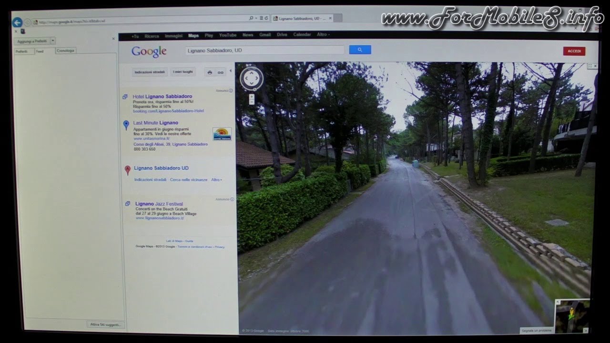Viewport: 610px width, 343px height.
Task: Click the blue pin for Last Minute Lignano
Action: pyautogui.click(x=126, y=125)
